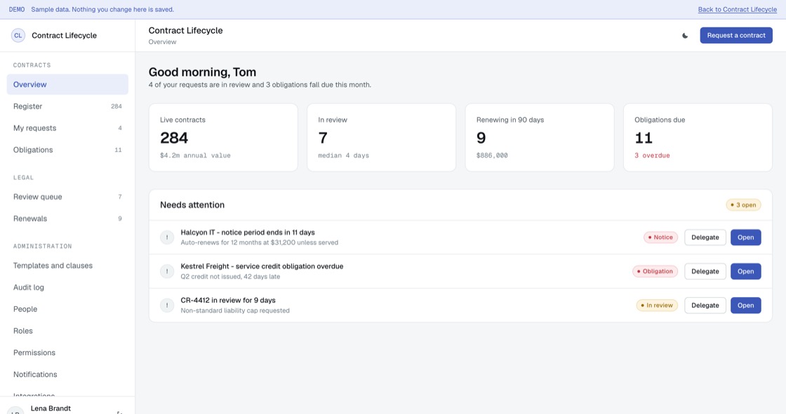The height and width of the screenshot is (414, 786).
Task: Go to My requests
Action: [x=67, y=128]
